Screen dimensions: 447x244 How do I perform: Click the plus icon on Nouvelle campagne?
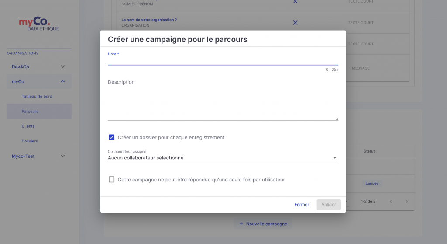241,224
